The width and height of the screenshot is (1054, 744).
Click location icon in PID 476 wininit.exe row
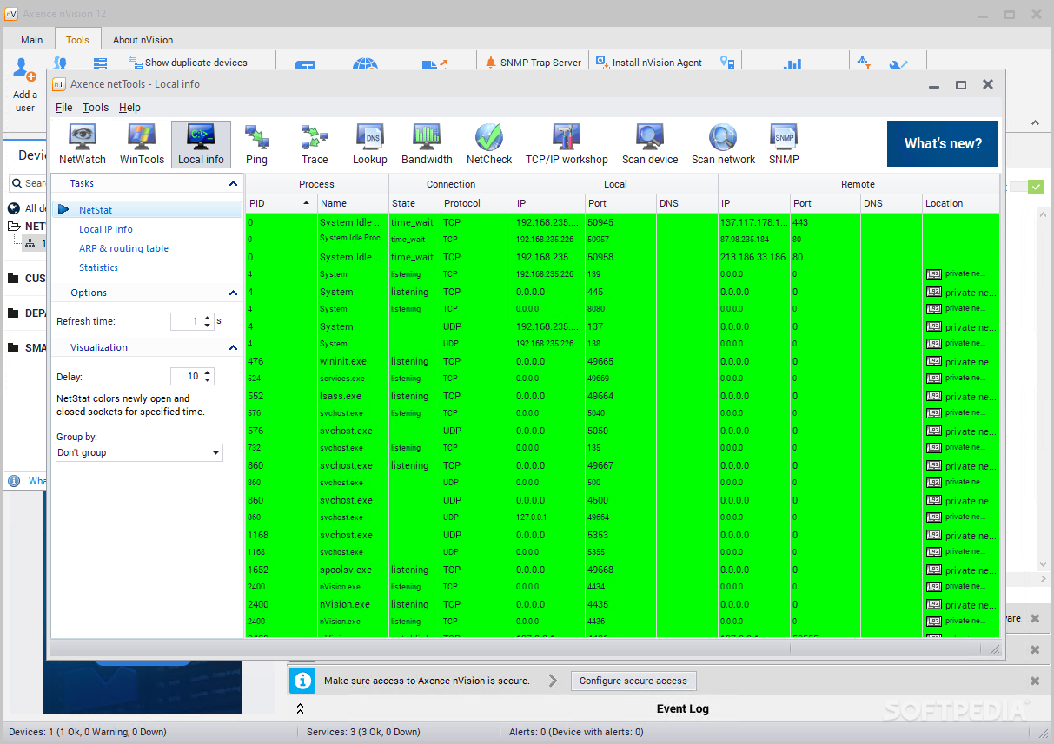tap(934, 361)
